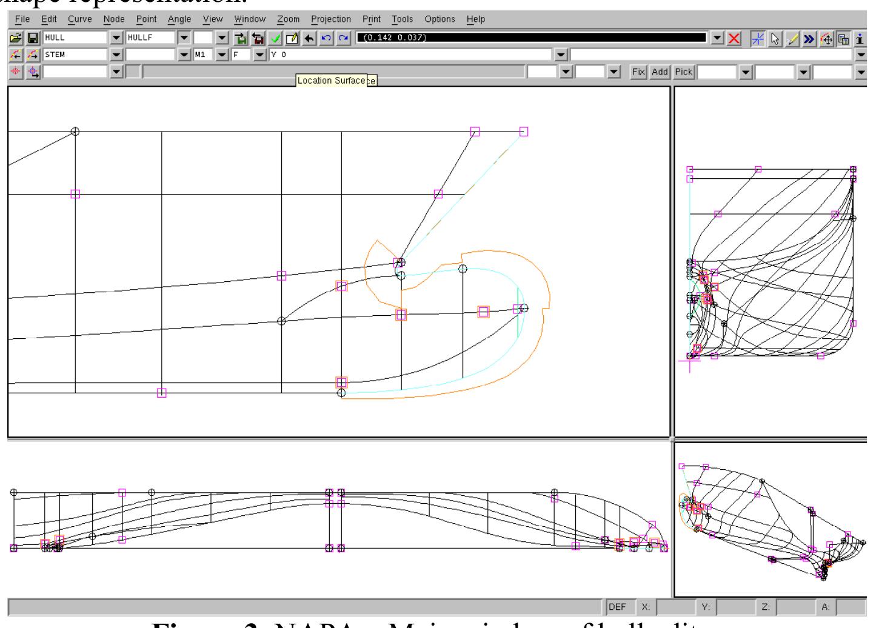Click the black (0.142 0.037) command field
Viewport: 879px width, 628px height.
tap(531, 38)
